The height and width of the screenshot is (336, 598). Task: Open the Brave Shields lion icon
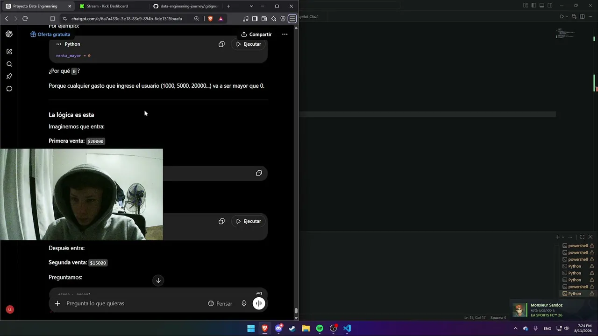(x=210, y=19)
